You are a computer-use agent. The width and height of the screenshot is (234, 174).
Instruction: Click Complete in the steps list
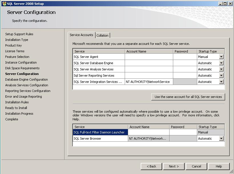[x=12, y=119]
